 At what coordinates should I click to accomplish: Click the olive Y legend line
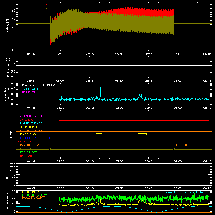click(32, 9)
